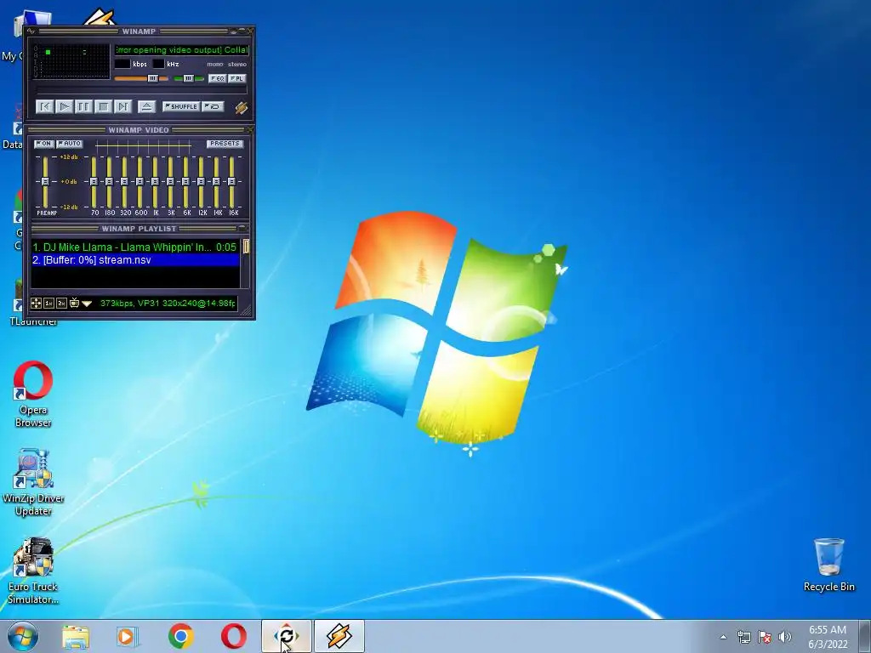Click the 1K equalizer slider

[x=155, y=182]
